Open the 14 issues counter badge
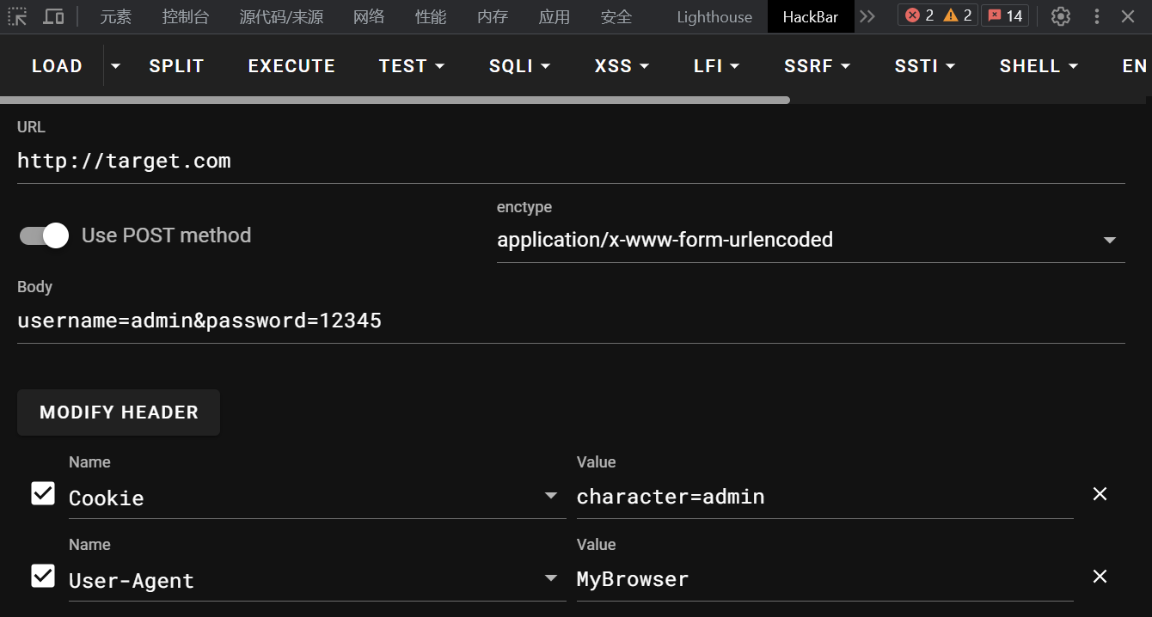The height and width of the screenshot is (617, 1152). (1005, 15)
